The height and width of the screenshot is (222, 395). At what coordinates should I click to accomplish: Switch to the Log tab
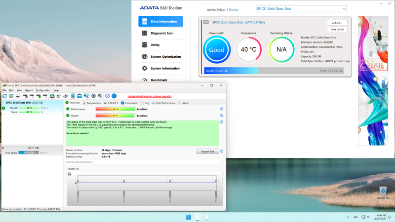pyautogui.click(x=145, y=103)
